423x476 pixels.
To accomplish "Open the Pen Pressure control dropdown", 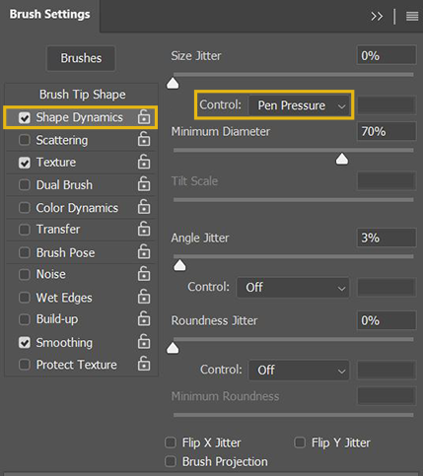I will coord(299,105).
